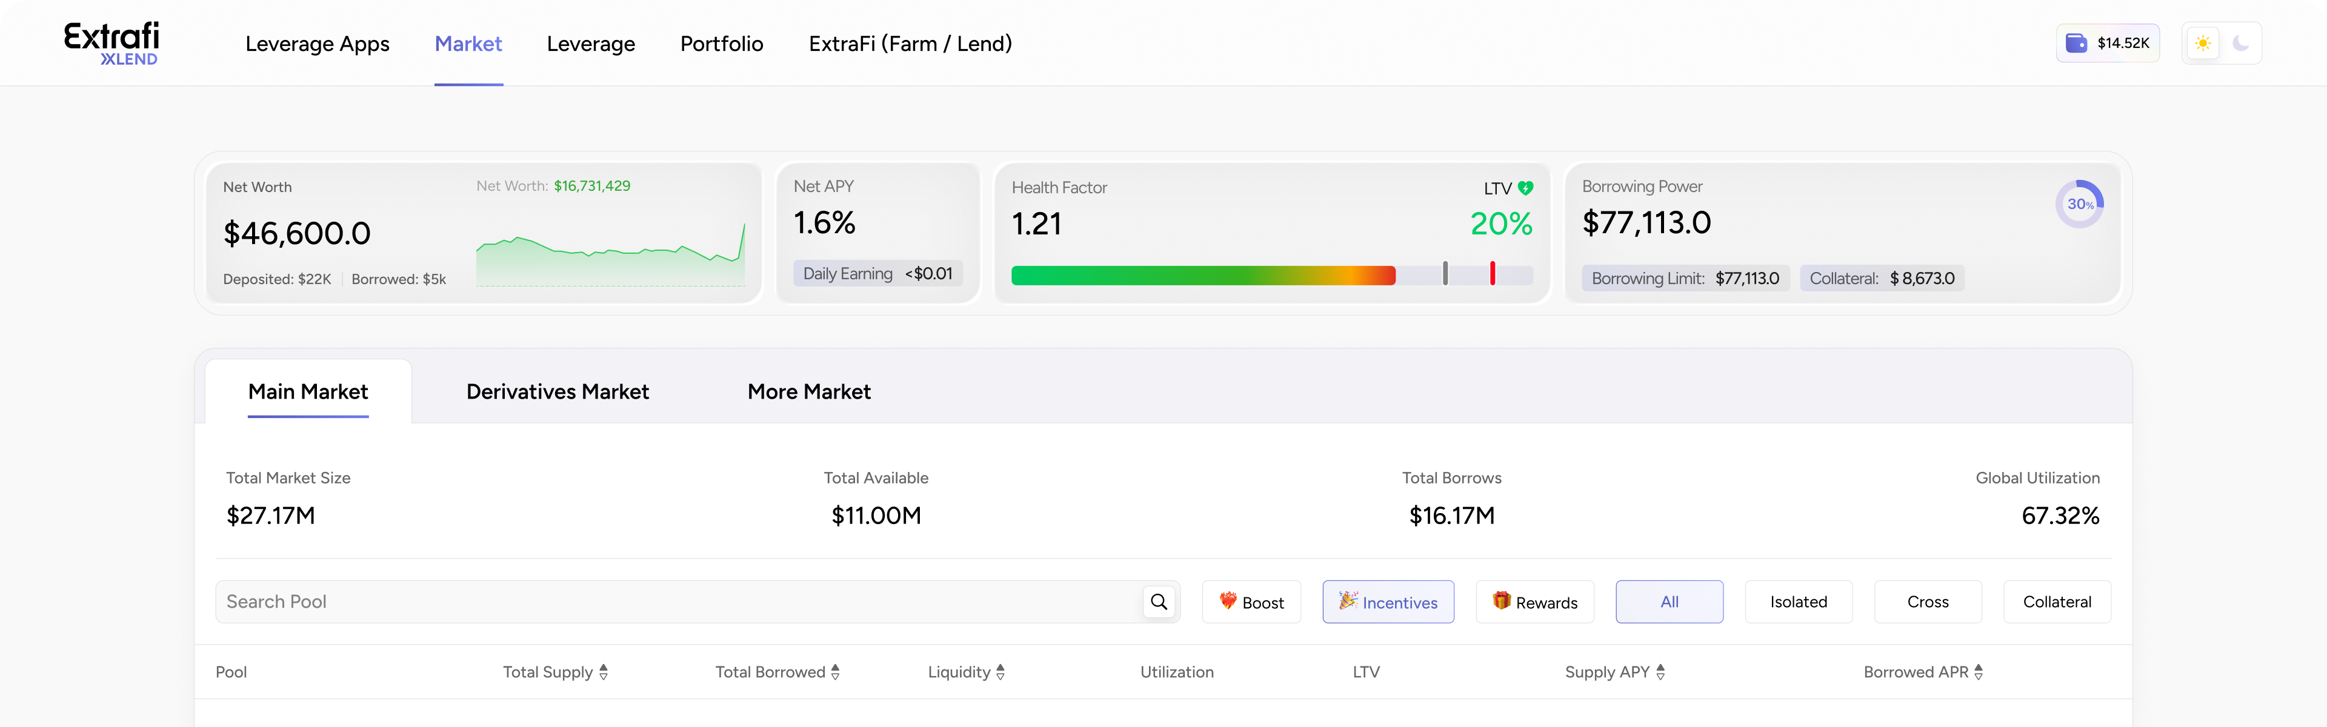This screenshot has height=727, width=2327.
Task: Sort by Total Supply arrows
Action: pyautogui.click(x=604, y=672)
